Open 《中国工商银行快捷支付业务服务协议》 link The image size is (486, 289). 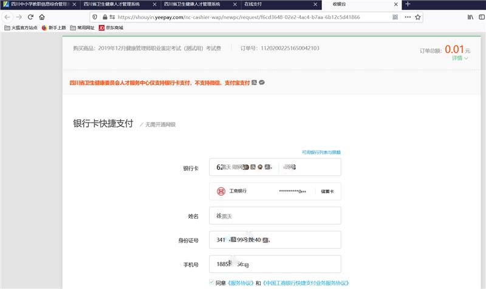click(x=306, y=283)
